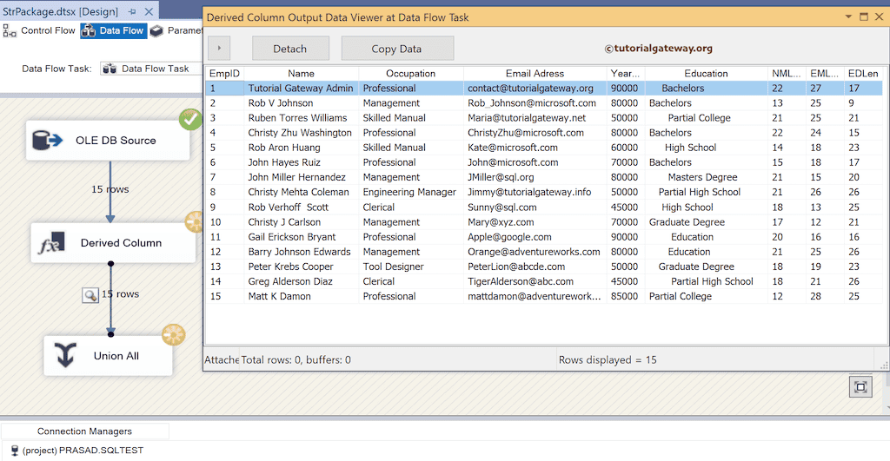Switch to the Control Flow tab
This screenshot has height=461, width=890.
pyautogui.click(x=40, y=30)
